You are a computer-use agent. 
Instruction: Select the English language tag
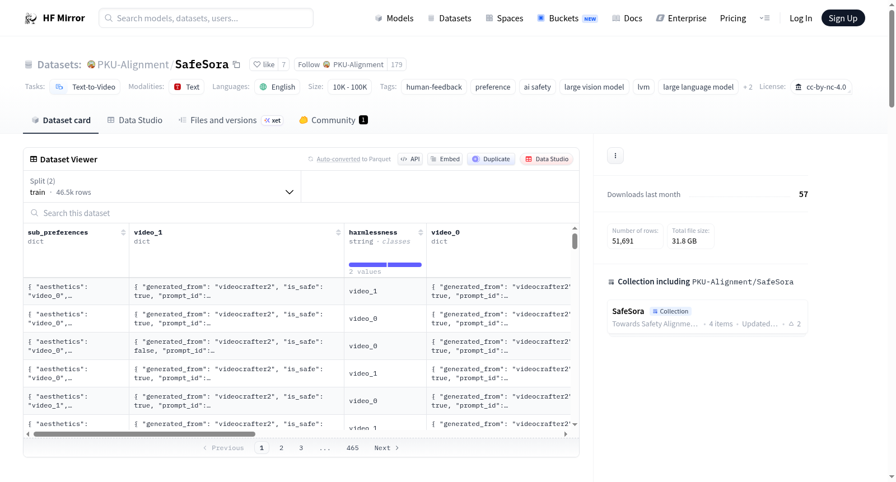[277, 87]
